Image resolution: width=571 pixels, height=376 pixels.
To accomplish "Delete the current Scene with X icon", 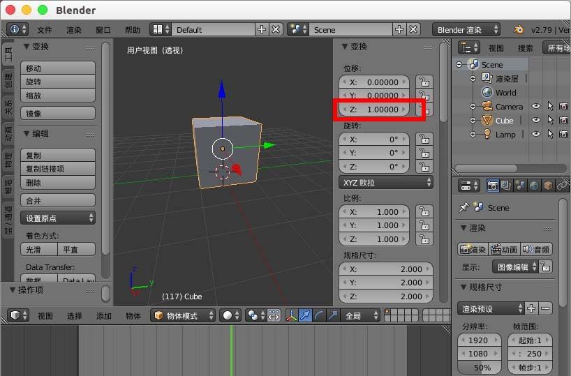I will 413,29.
